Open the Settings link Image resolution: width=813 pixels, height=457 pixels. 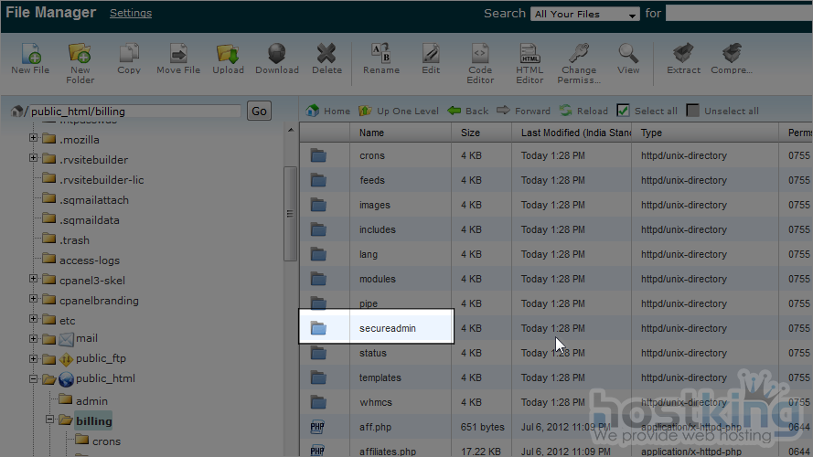131,14
